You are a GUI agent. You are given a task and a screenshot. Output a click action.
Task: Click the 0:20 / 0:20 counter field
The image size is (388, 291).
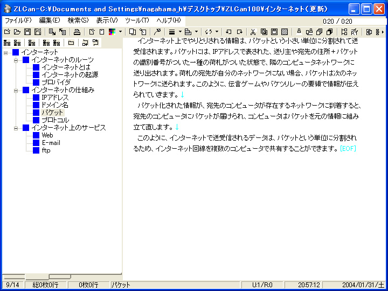pyautogui.click(x=354, y=21)
